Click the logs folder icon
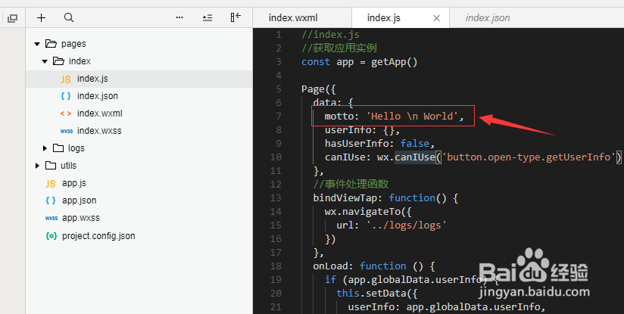This screenshot has height=314, width=624. click(x=58, y=148)
